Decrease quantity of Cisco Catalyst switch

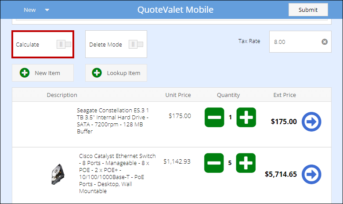pos(214,163)
